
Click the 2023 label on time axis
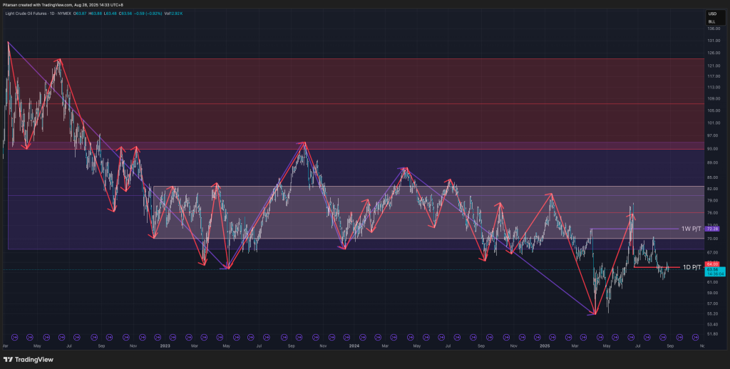coord(165,345)
